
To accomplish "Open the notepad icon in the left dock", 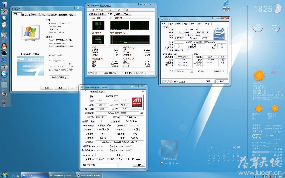I will click(x=4, y=25).
